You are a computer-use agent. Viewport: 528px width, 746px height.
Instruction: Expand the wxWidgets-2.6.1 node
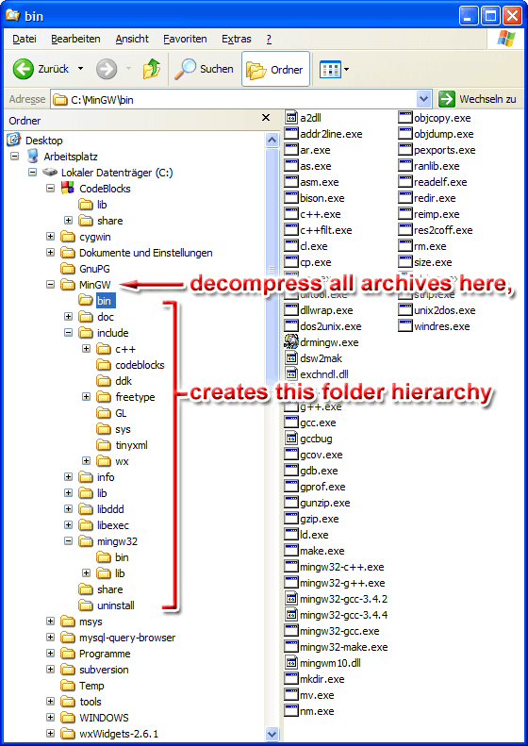coord(50,733)
